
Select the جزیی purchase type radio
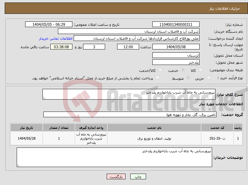pyautogui.click(x=209, y=78)
